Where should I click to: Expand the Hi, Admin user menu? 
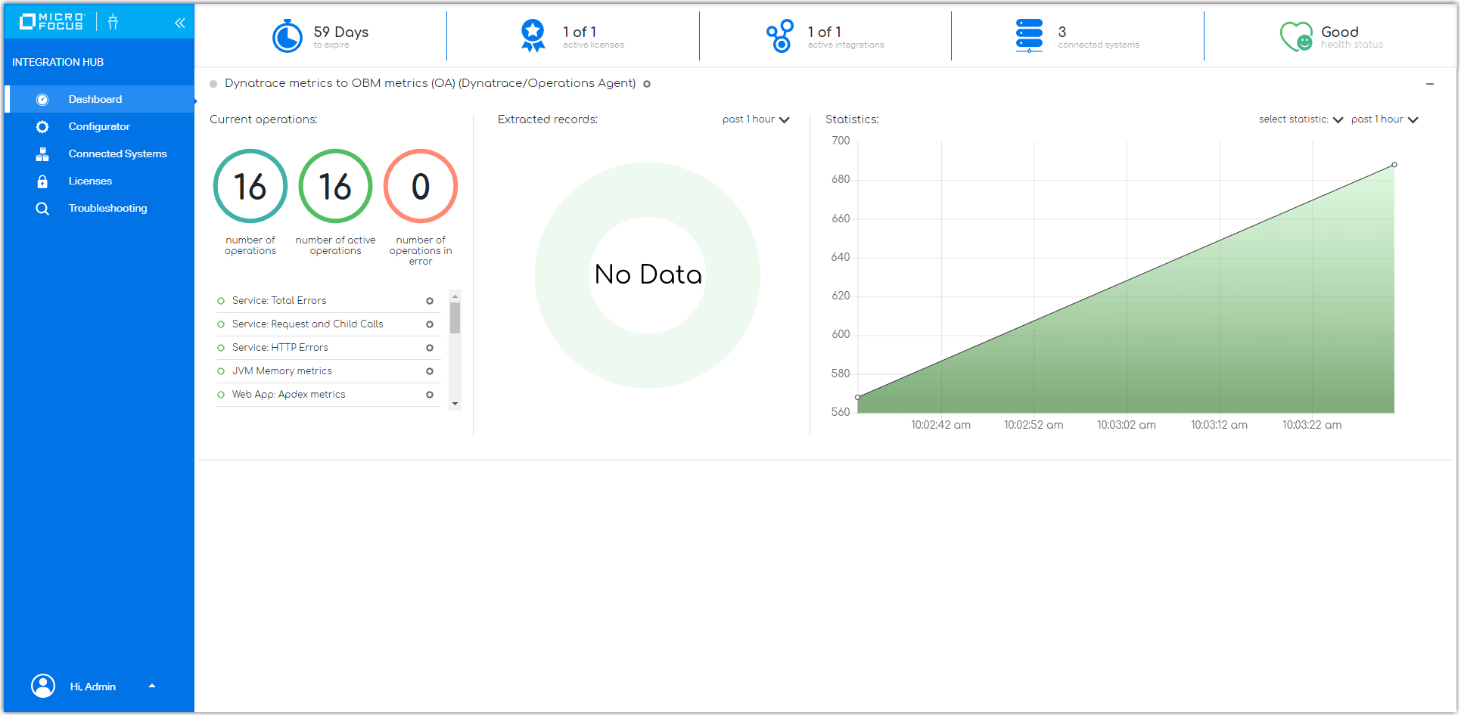tap(151, 686)
